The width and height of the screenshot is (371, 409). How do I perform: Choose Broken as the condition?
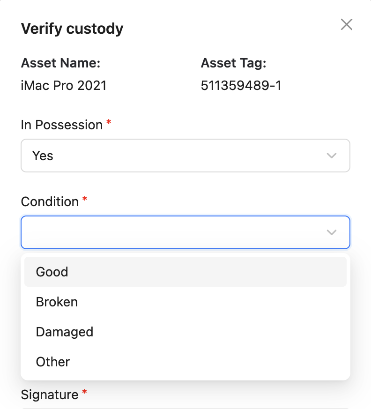pyautogui.click(x=185, y=302)
